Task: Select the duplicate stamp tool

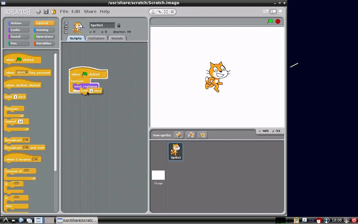Action: point(153,12)
